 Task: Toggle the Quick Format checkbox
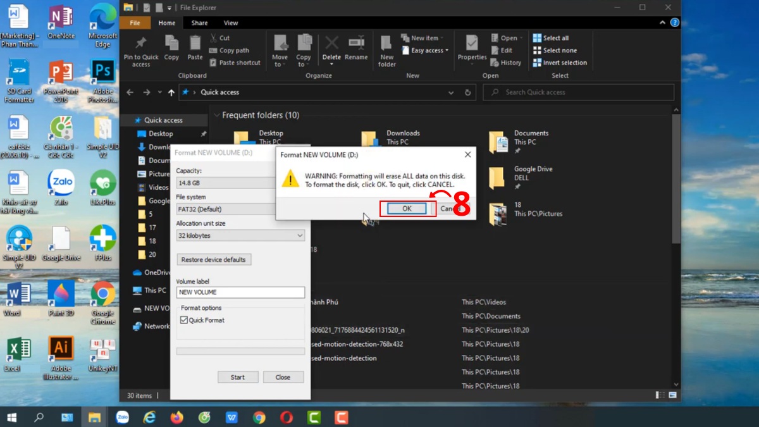pyautogui.click(x=184, y=320)
